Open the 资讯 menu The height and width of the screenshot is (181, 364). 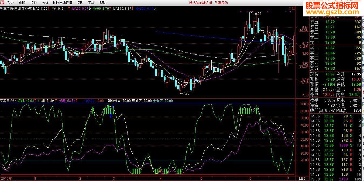[80, 3]
